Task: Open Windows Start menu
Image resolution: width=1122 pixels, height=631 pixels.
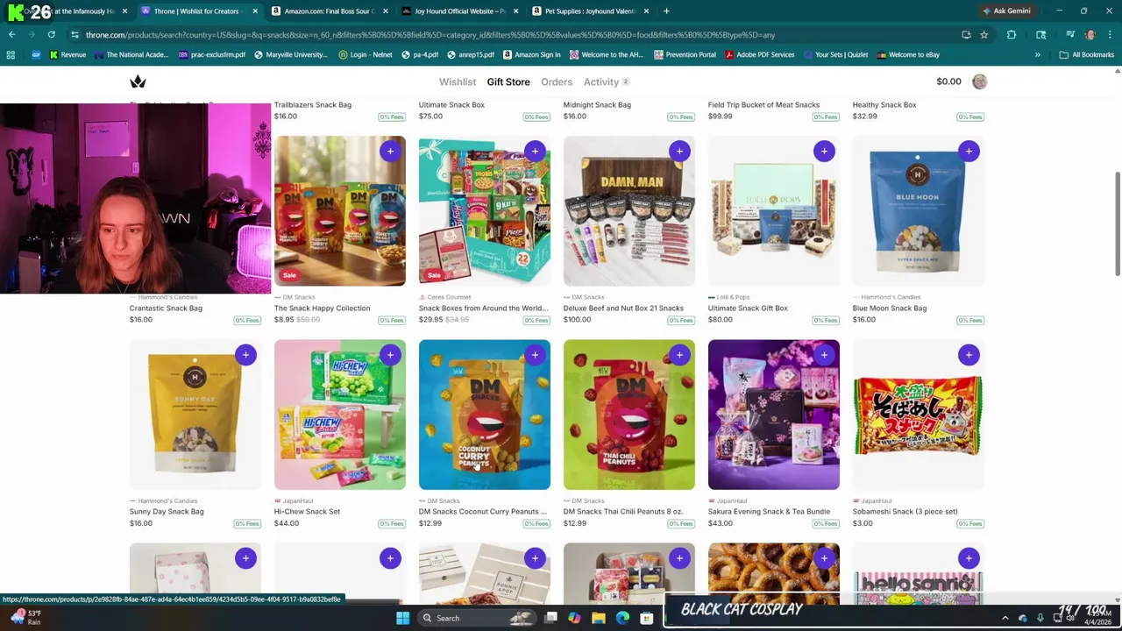Action: pos(402,618)
